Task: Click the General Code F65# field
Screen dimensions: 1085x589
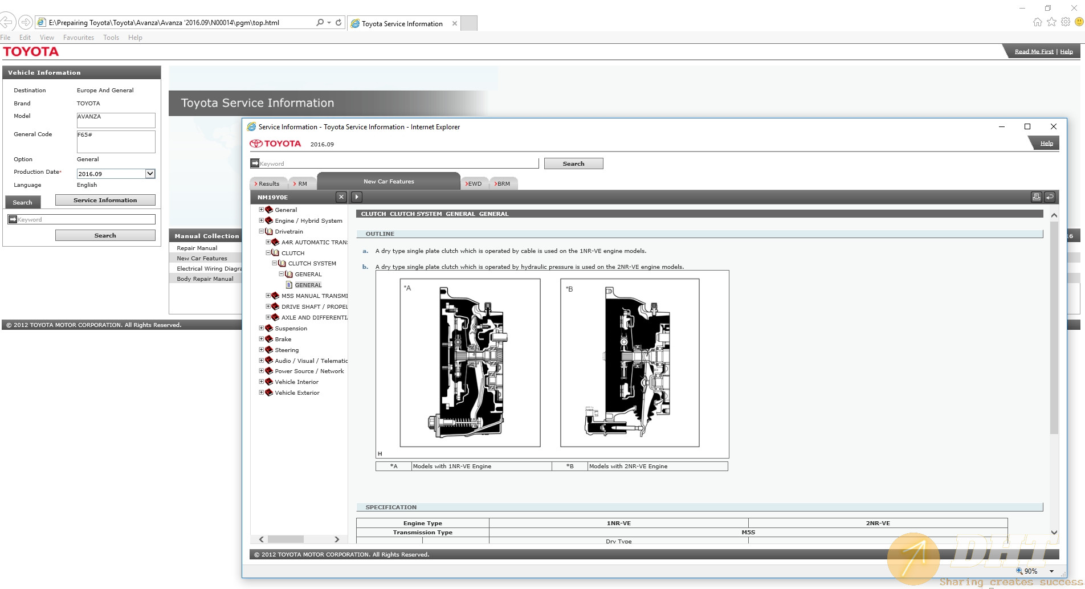Action: pos(116,142)
